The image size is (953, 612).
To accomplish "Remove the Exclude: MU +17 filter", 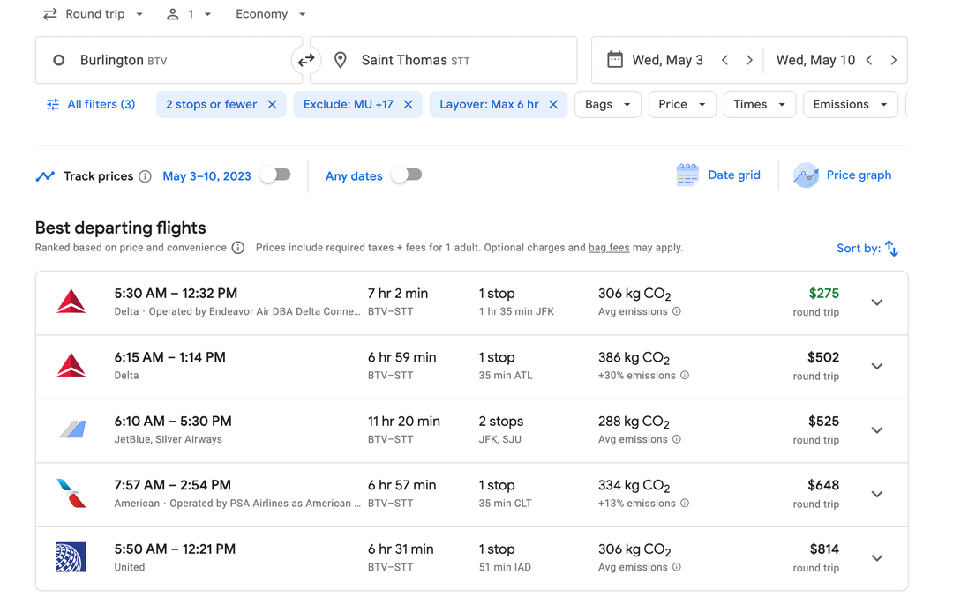I will (407, 104).
